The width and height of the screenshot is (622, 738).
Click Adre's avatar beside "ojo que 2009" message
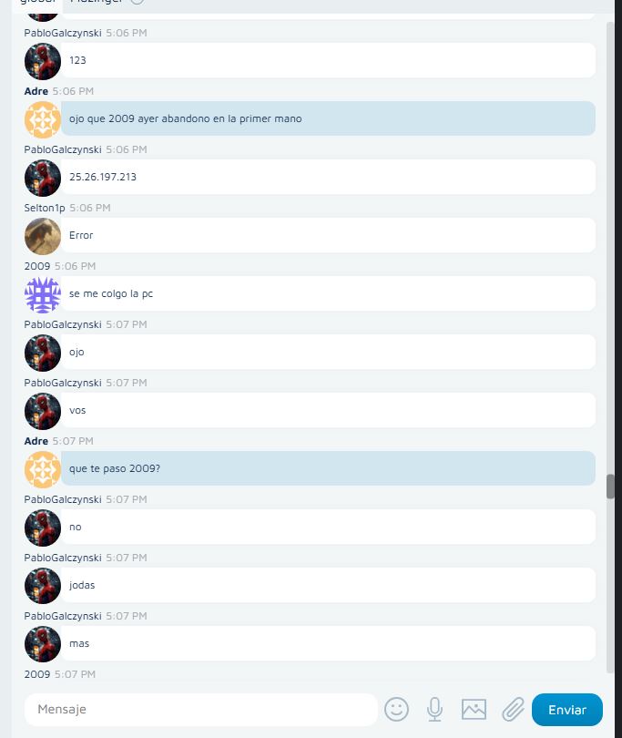tap(43, 119)
